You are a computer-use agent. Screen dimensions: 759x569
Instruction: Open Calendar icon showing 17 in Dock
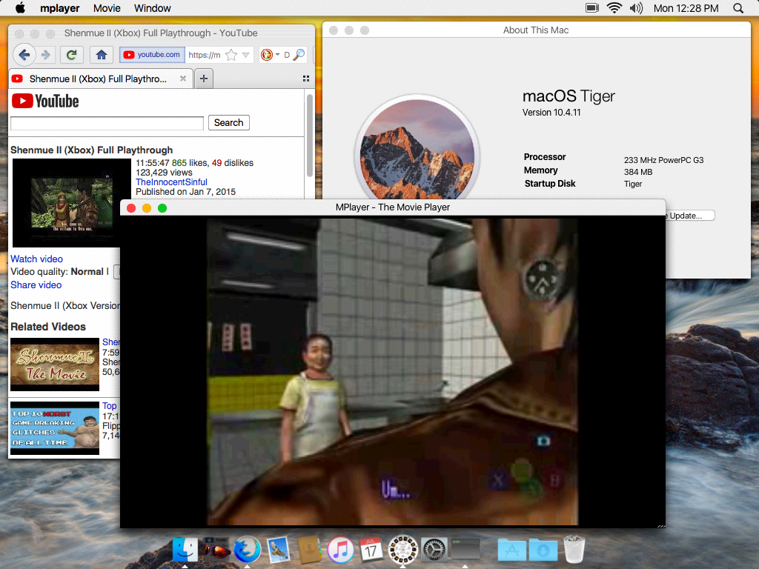click(x=372, y=550)
